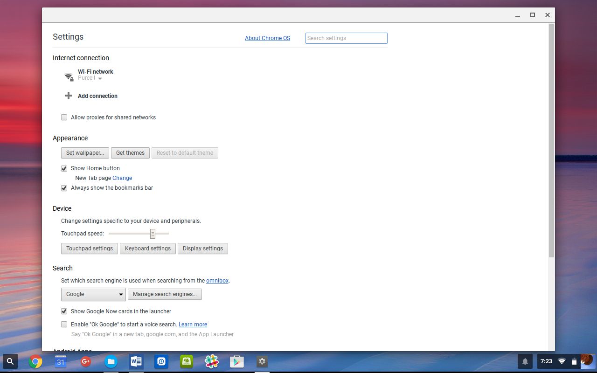
Task: Uncheck Always show the bookmarks bar
Action: [64, 188]
